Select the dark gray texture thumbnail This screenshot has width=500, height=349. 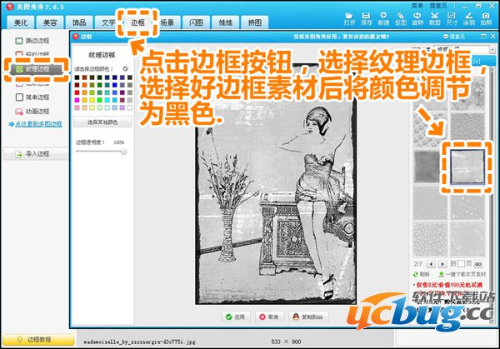pos(429,167)
